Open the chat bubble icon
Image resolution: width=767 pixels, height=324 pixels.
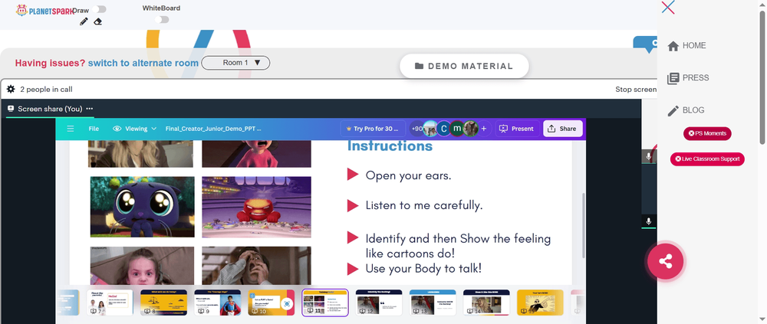point(645,44)
